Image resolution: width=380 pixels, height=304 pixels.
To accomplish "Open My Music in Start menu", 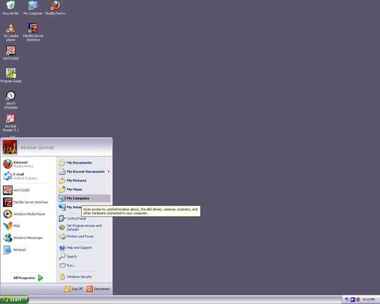I will (x=84, y=189).
